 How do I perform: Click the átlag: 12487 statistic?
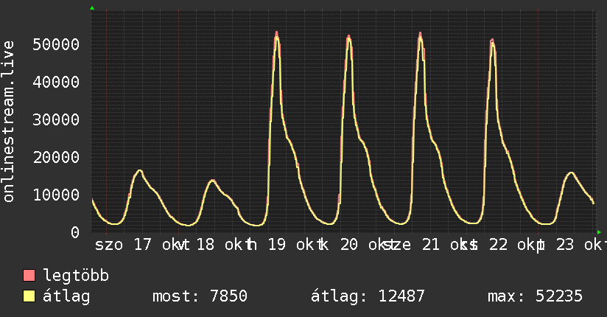(368, 296)
